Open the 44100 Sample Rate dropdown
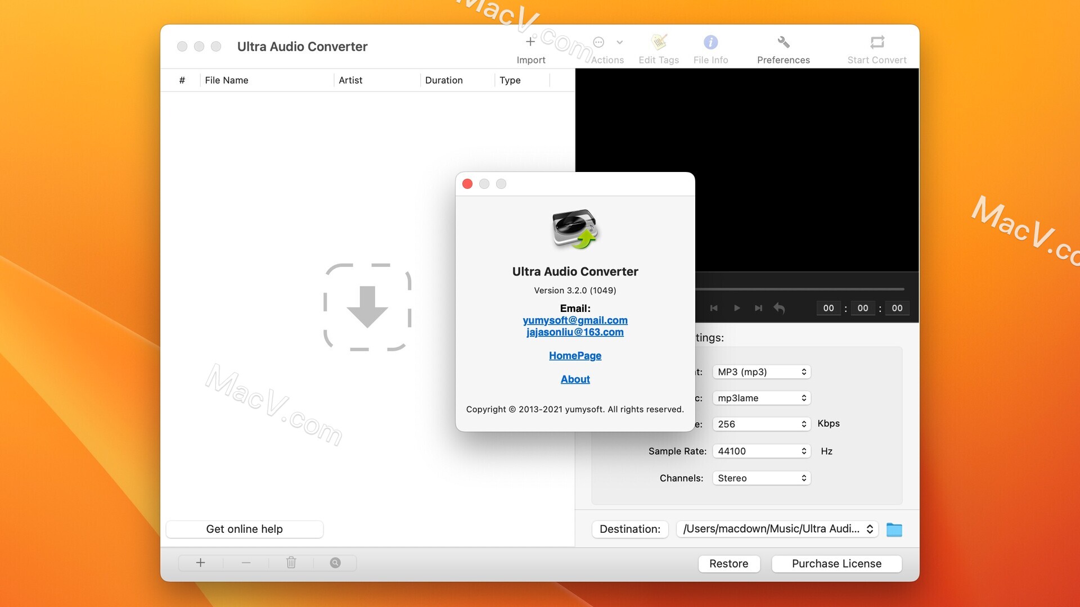This screenshot has height=607, width=1080. 762,451
